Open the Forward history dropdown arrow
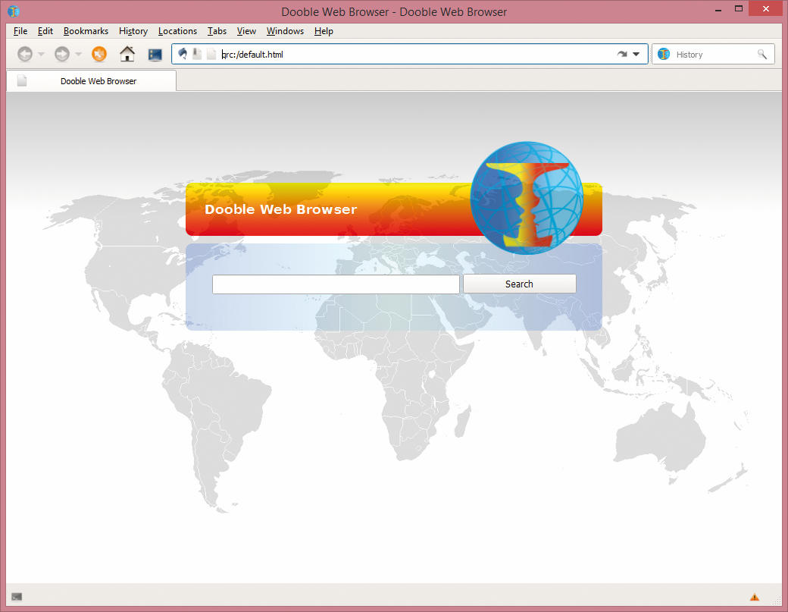 pos(78,54)
